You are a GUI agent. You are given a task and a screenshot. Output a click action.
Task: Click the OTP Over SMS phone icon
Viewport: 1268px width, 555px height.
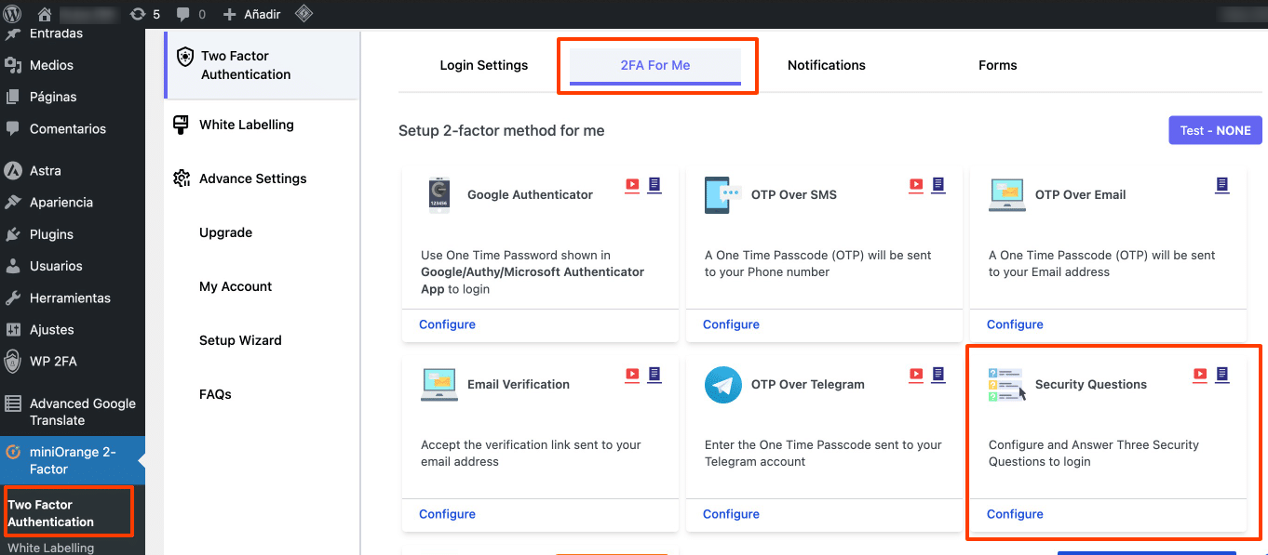click(x=723, y=195)
